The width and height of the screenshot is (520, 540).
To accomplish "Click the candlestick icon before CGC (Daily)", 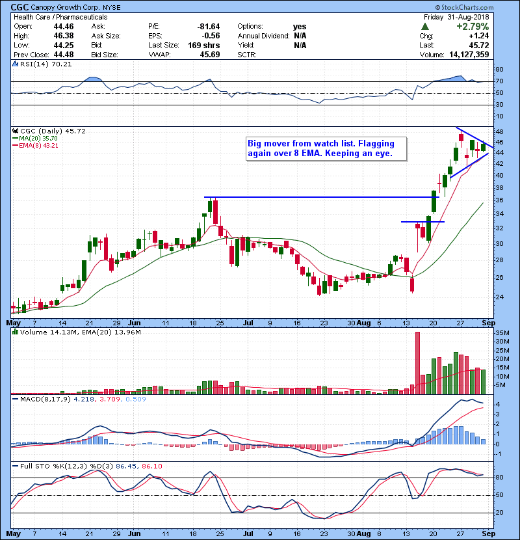I will [x=15, y=131].
